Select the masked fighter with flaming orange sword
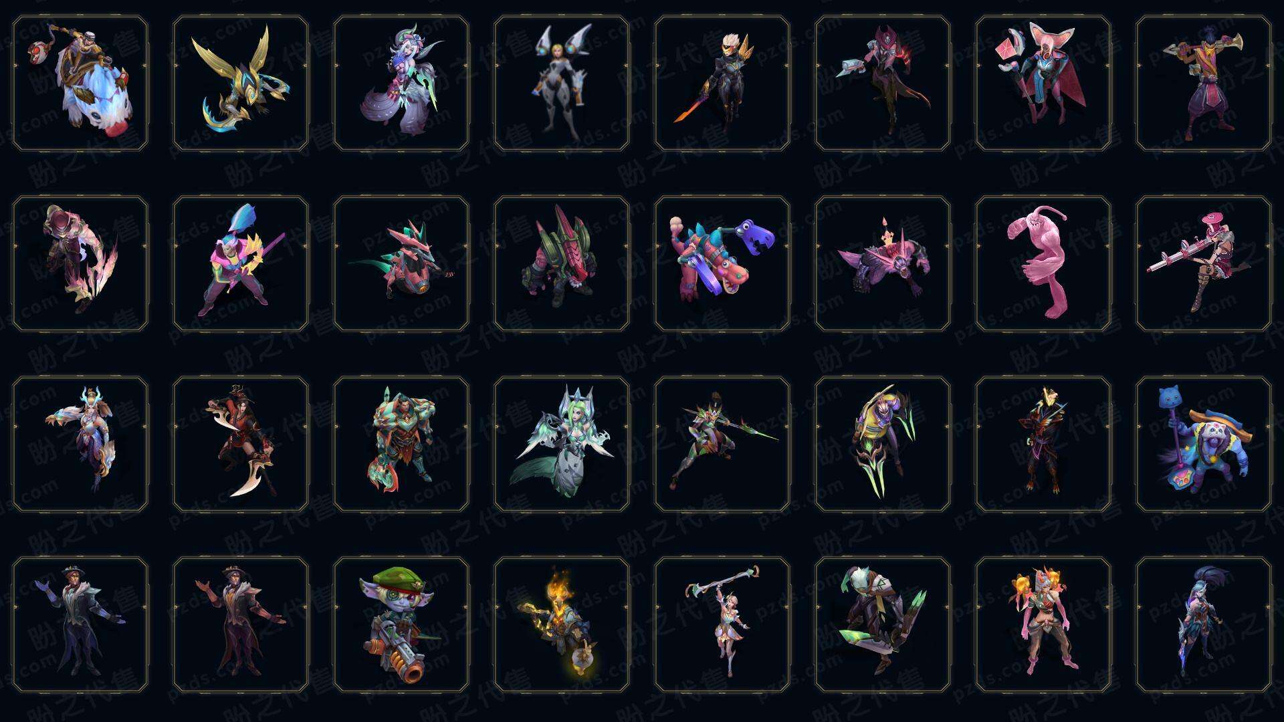Screen dimensions: 1284x722 pyautogui.click(x=722, y=84)
